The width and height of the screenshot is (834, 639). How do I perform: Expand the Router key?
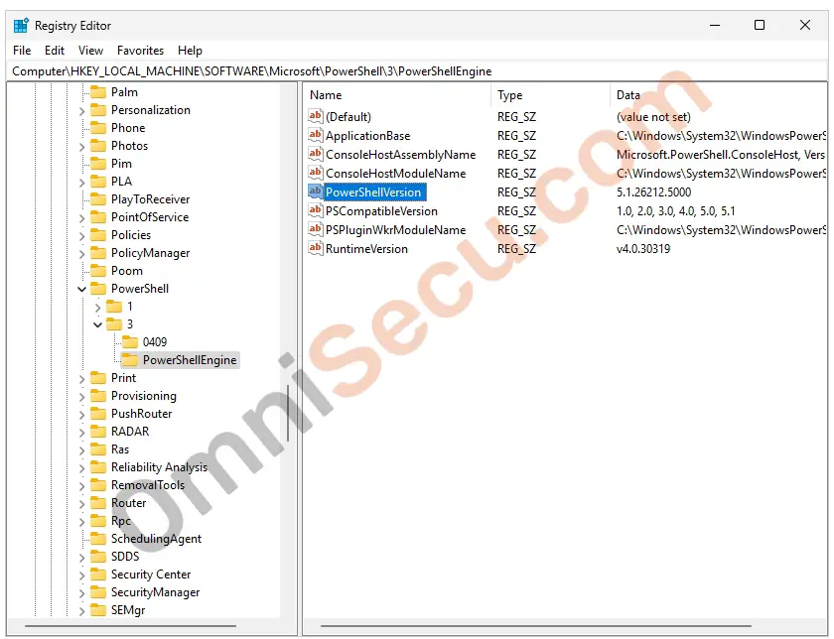81,504
